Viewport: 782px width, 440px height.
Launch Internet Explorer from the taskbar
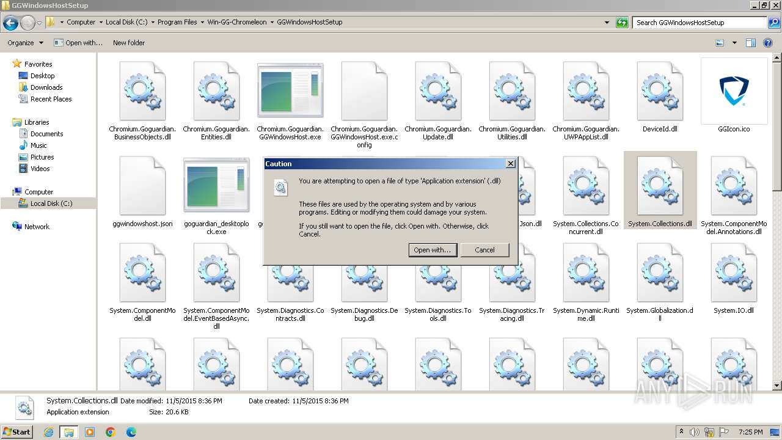[48, 432]
